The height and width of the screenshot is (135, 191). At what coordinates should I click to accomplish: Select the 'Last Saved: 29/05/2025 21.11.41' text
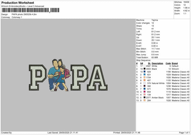pos(63,133)
